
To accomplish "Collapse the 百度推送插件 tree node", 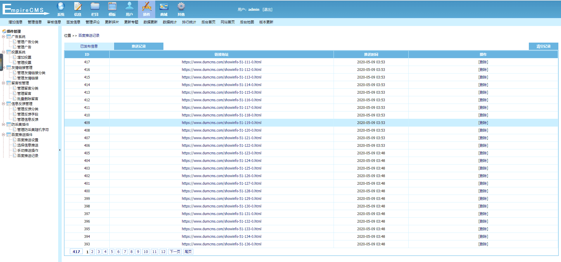I will click(4, 135).
